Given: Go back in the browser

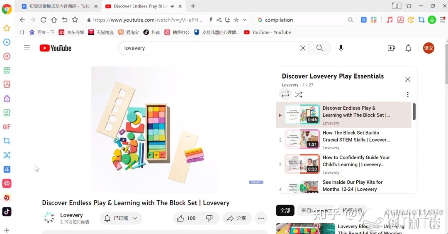Looking at the screenshot, I should point(22,20).
